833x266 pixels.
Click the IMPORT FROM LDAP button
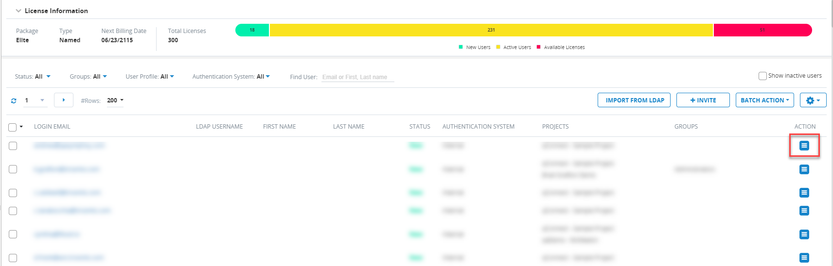point(635,100)
